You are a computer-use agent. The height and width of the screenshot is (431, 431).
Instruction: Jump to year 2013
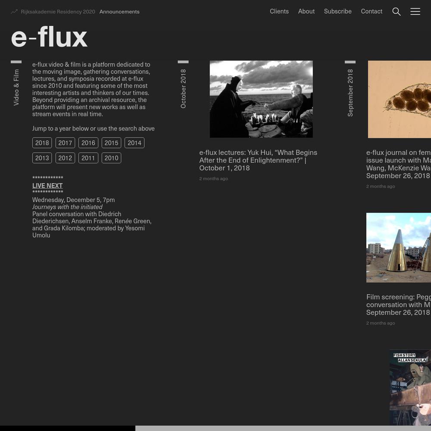pos(42,158)
